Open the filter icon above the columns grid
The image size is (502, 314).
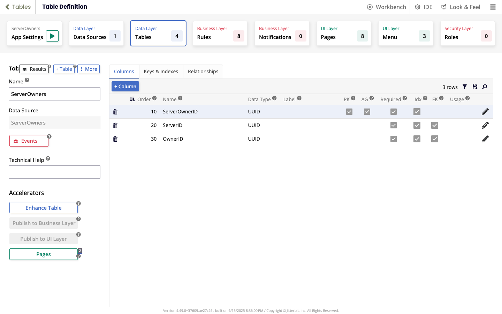click(465, 87)
